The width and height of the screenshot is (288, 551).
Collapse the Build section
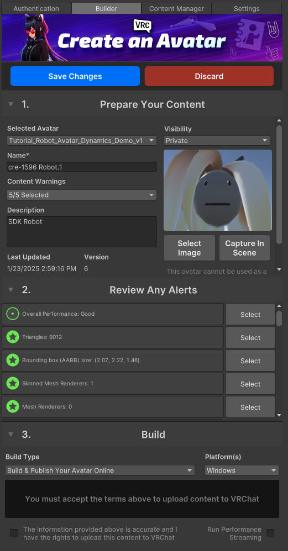11,435
